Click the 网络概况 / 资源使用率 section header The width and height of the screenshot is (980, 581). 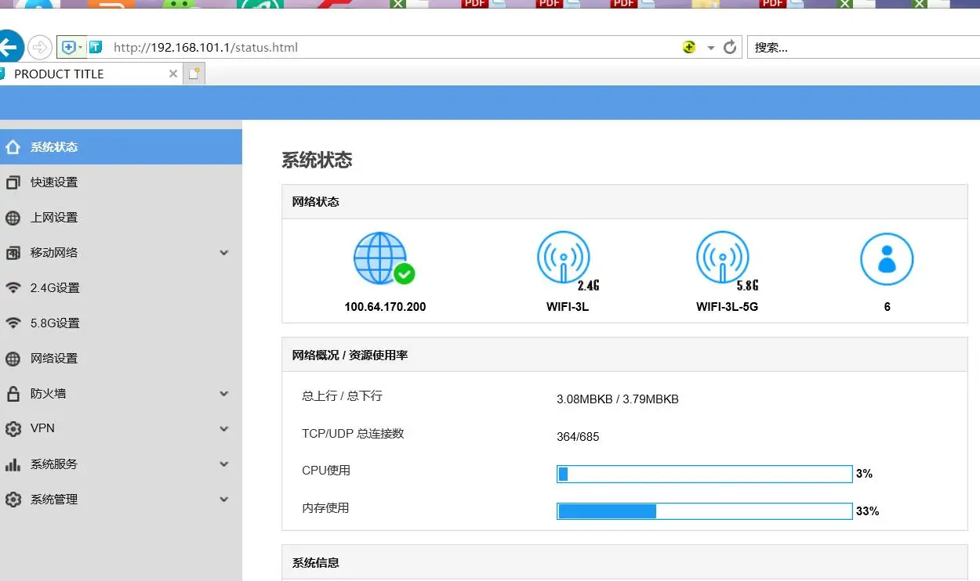coord(625,355)
